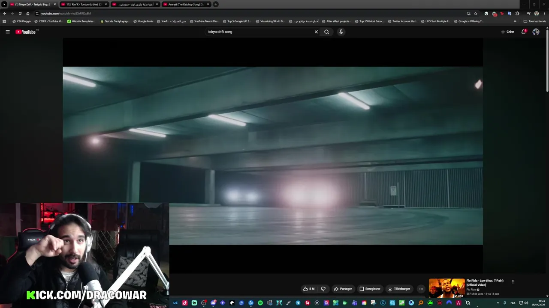
Task: Clear the search box with X
Action: 316,32
